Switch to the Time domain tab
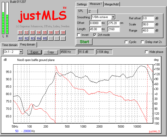 click(10, 45)
